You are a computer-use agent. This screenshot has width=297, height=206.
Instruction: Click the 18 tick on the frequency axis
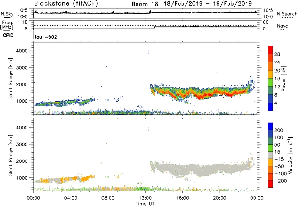click(25, 22)
